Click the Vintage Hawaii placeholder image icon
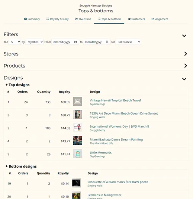 point(77,102)
